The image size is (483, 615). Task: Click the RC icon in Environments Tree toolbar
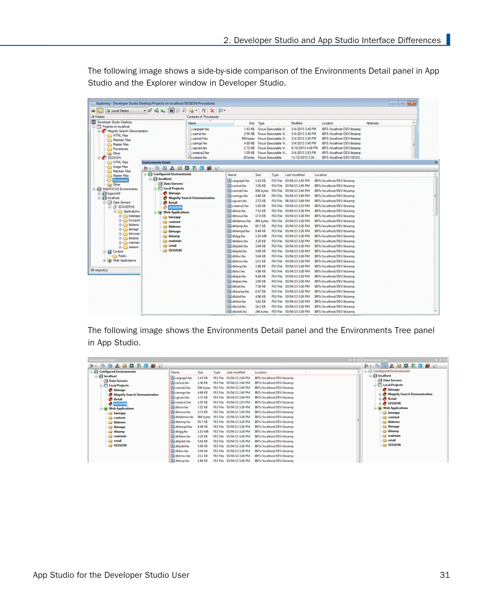point(420,366)
